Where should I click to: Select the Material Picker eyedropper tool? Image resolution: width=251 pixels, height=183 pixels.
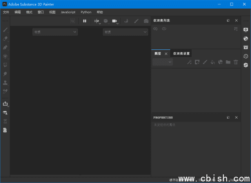click(x=5, y=91)
